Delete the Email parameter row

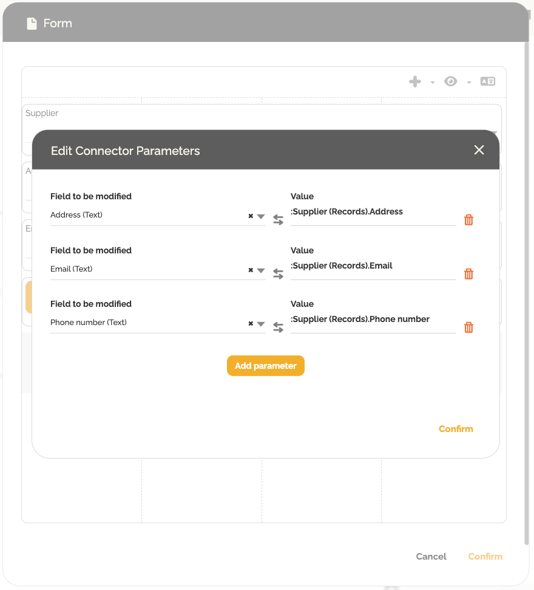(468, 274)
